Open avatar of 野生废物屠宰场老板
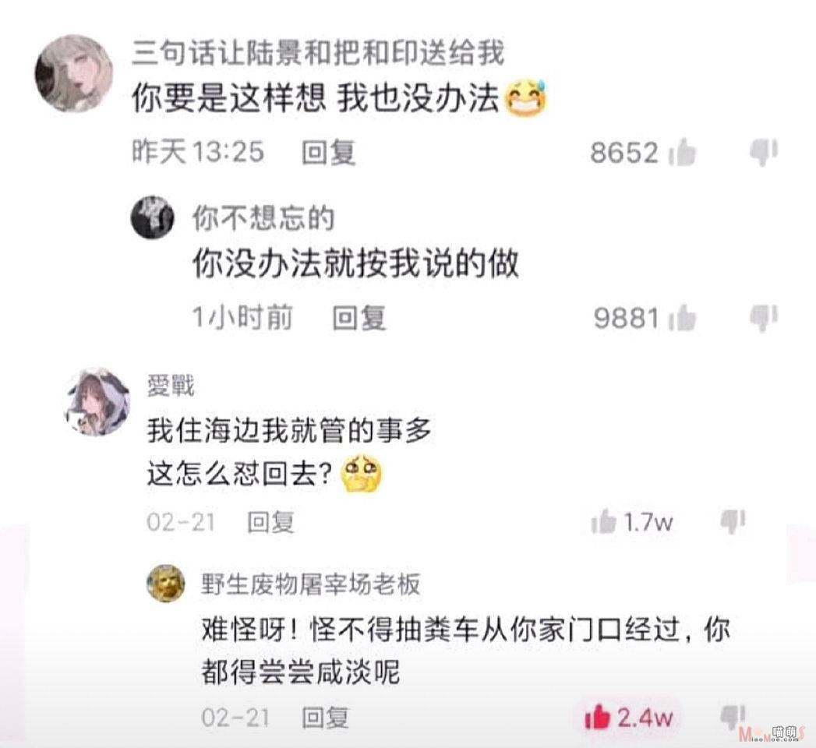 click(166, 584)
